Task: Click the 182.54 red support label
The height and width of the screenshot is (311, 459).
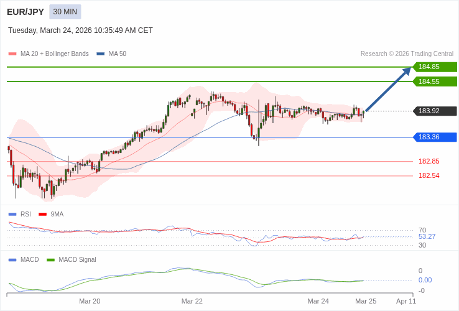Action: click(x=429, y=175)
